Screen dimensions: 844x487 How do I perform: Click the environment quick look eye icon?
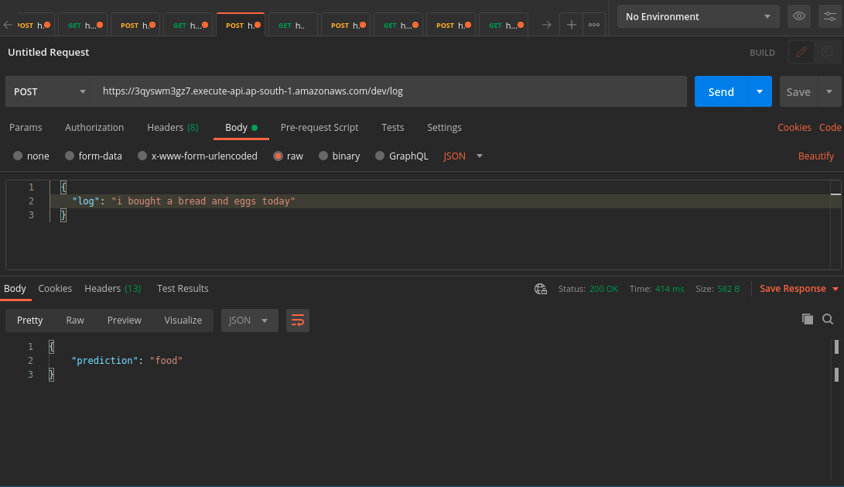799,16
